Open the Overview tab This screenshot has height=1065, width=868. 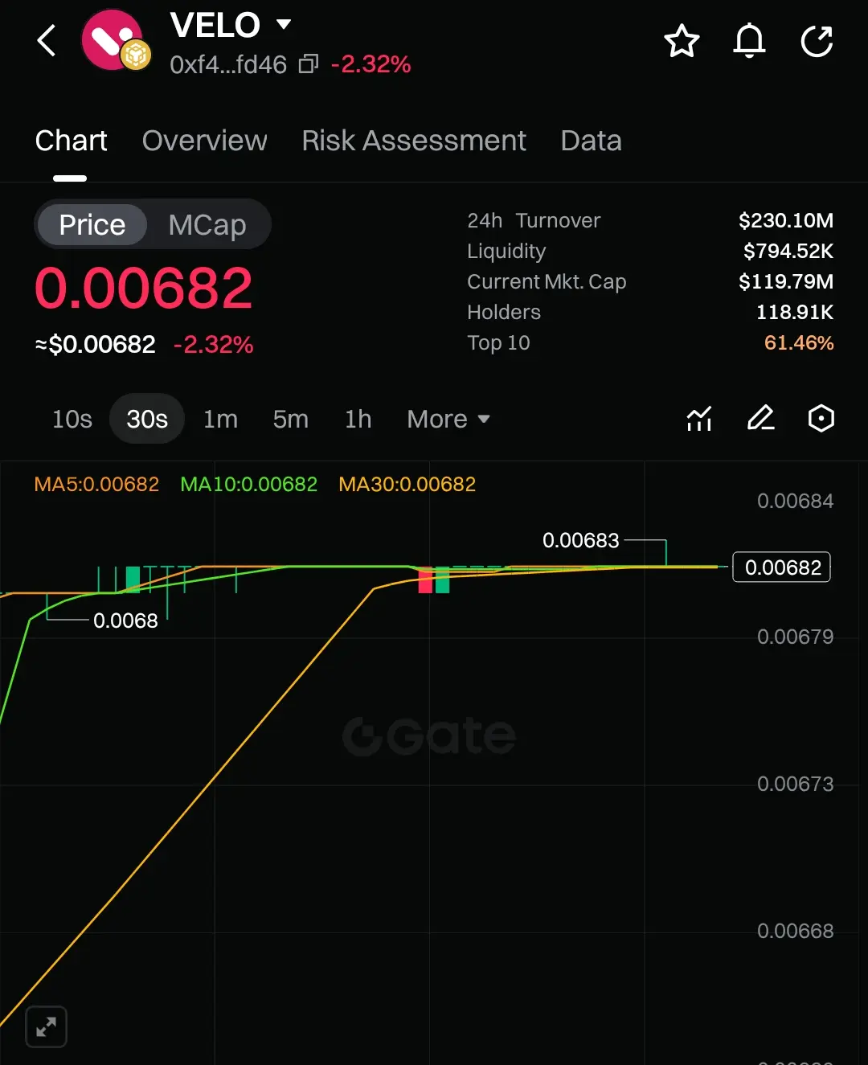(204, 141)
